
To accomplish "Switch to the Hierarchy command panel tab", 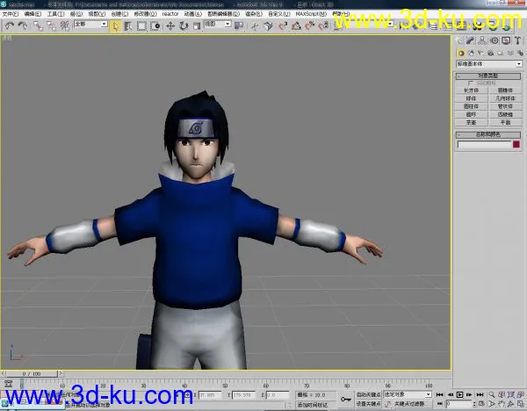I will point(482,40).
